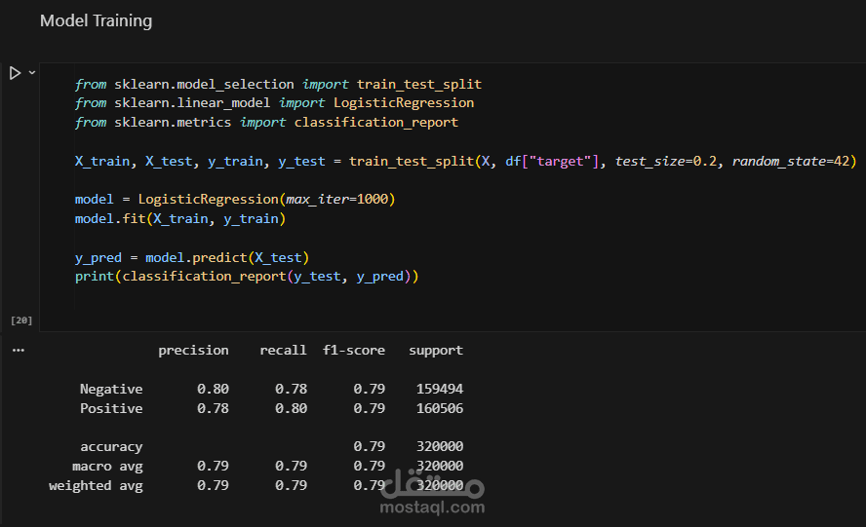Place cursor on the model.fit line
The width and height of the screenshot is (866, 527).
(x=179, y=218)
